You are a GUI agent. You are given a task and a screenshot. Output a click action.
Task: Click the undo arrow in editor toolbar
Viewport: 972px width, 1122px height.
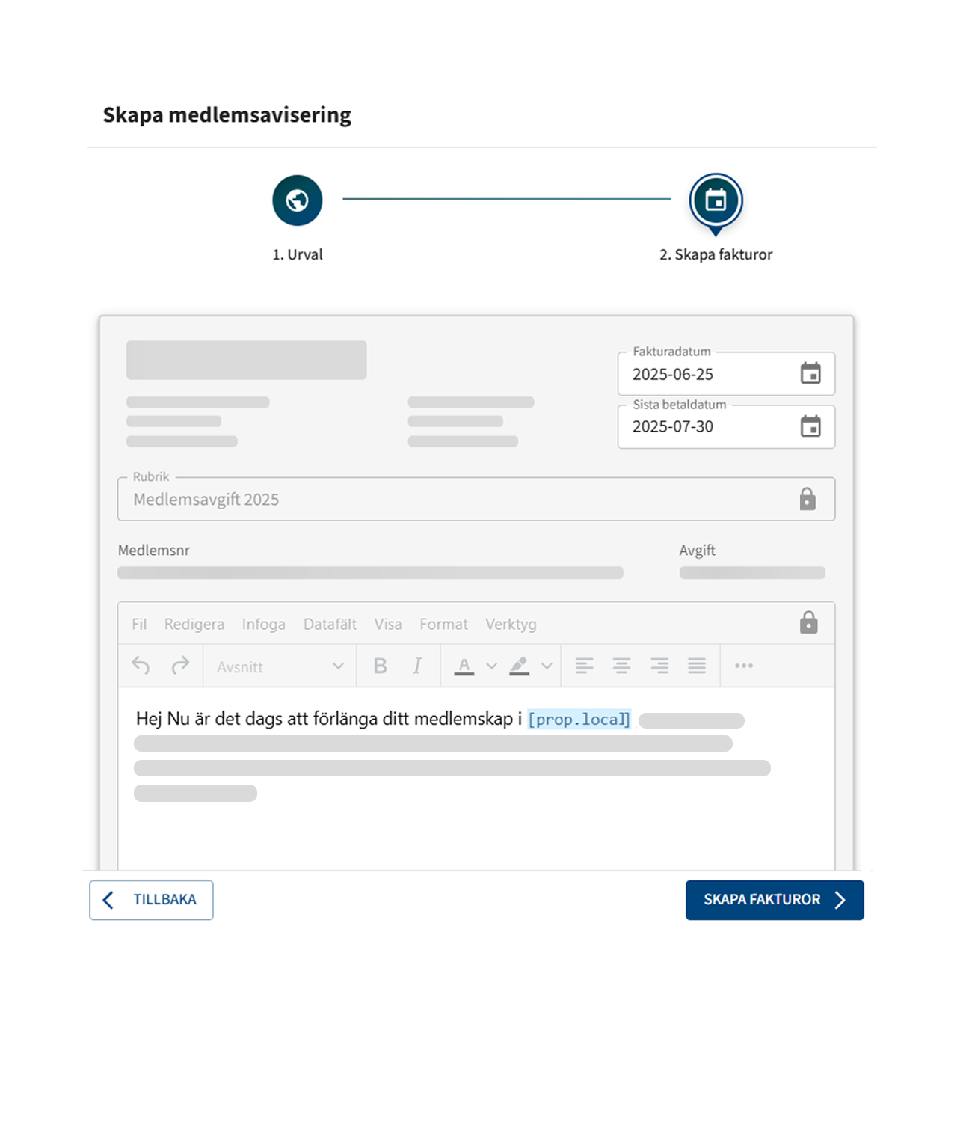(141, 666)
